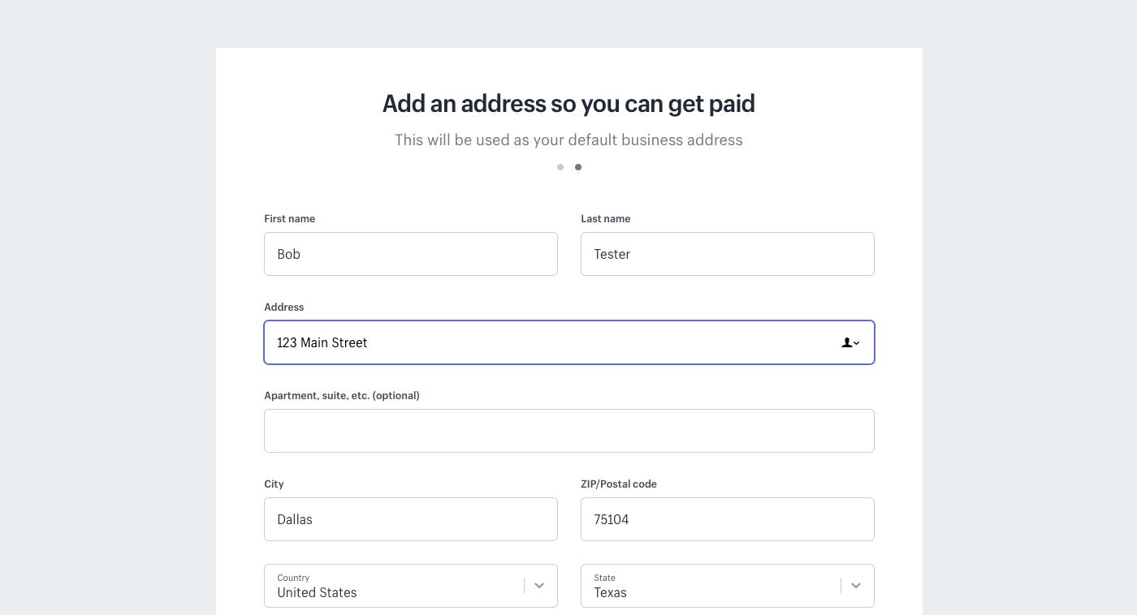
Task: Click the contact autofill icon in Address field
Action: pos(850,343)
